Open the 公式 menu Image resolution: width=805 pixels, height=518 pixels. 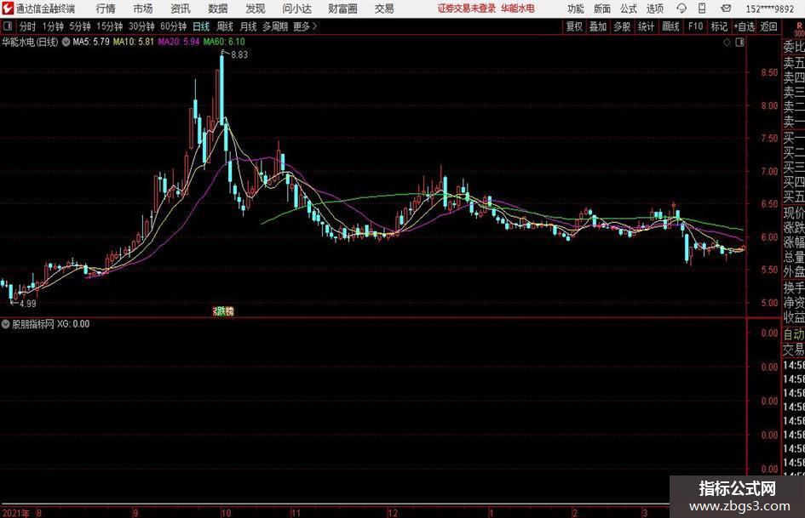pos(629,9)
